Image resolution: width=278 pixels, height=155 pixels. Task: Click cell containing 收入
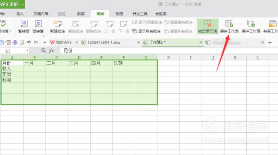tap(12, 69)
